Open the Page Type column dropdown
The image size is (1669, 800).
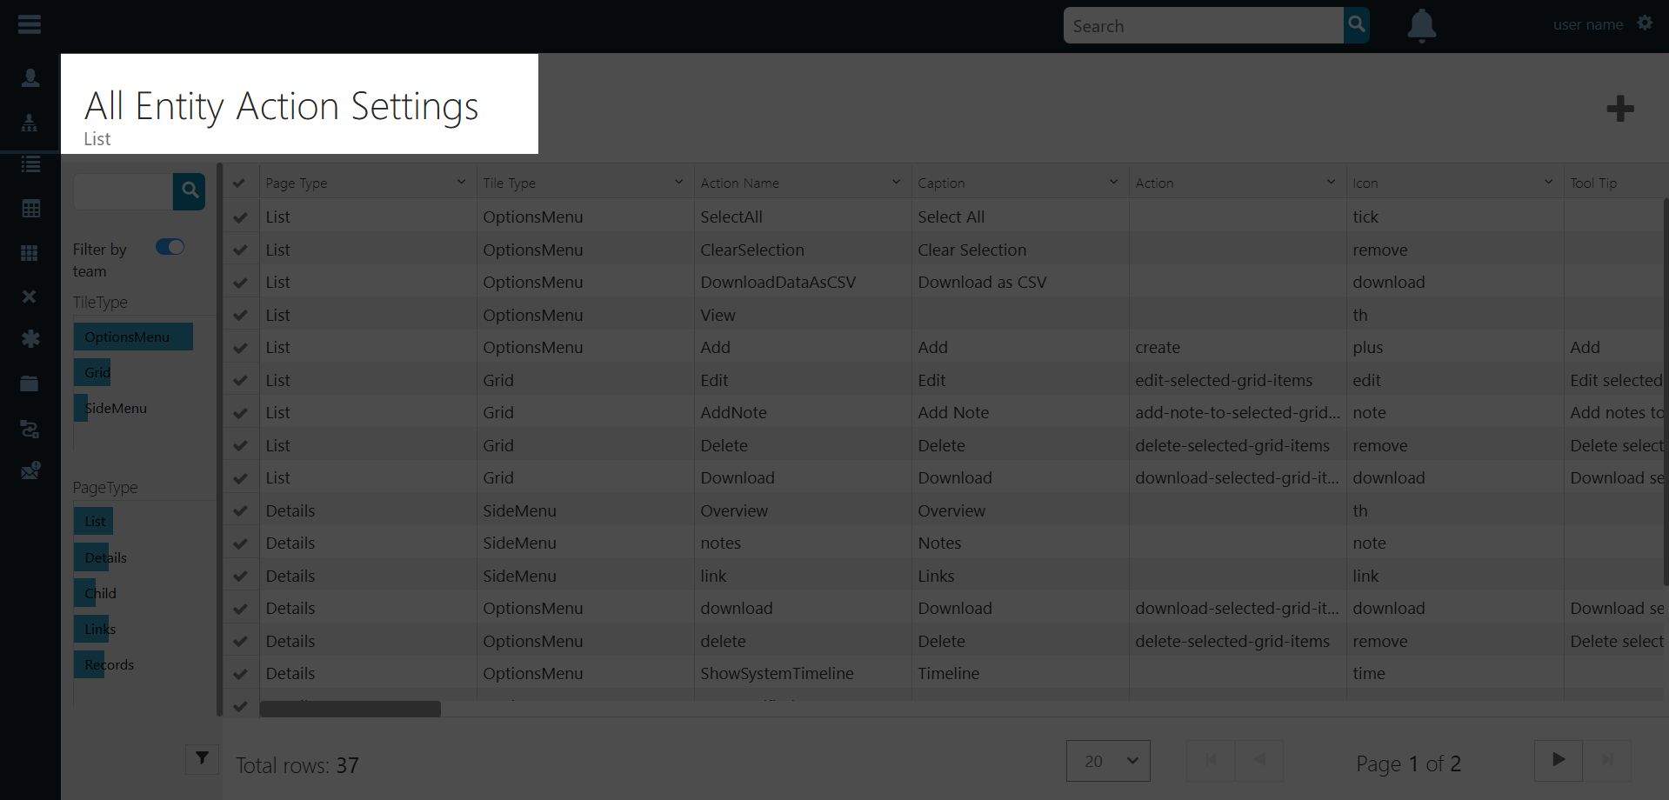click(462, 182)
